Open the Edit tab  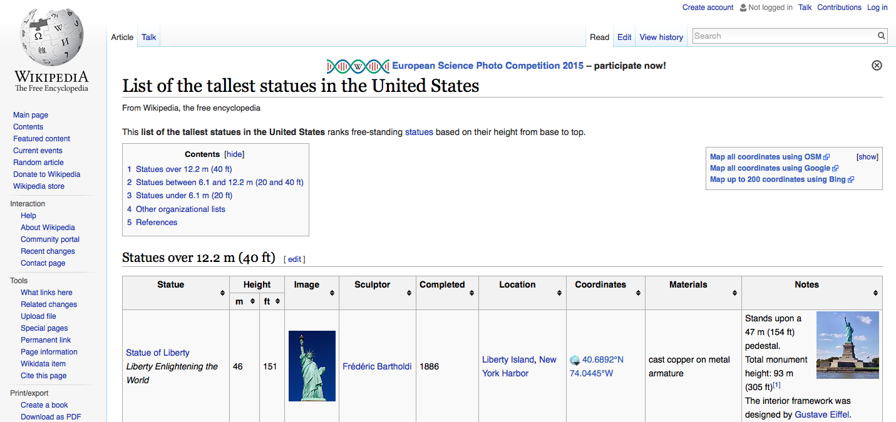[624, 37]
